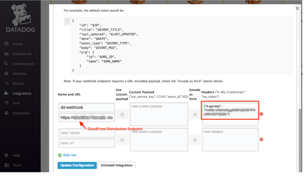The height and width of the screenshot is (178, 308).
Task: Click the new url input field
Action: pos(87,143)
